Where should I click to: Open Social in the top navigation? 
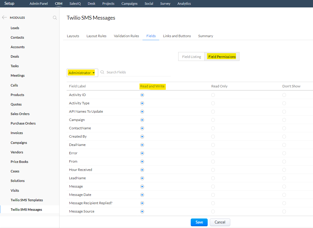point(149,4)
